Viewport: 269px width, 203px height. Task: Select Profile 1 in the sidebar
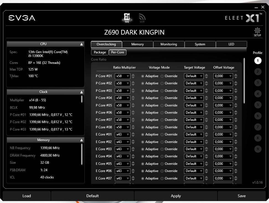[x=258, y=61]
